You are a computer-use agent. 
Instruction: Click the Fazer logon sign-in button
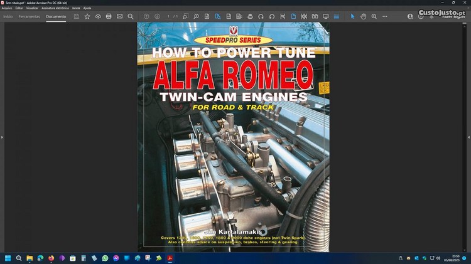pyautogui.click(x=453, y=16)
